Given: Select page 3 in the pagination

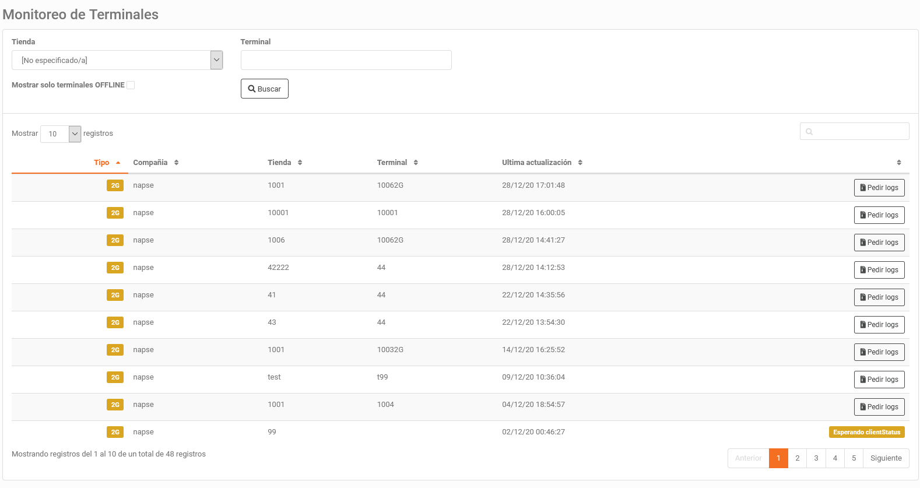Looking at the screenshot, I should tap(816, 458).
